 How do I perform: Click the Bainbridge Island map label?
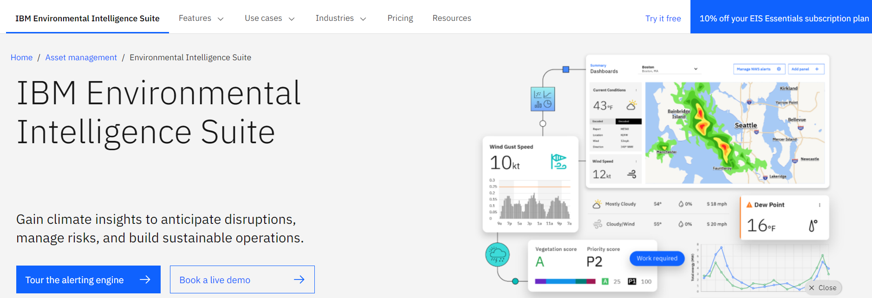click(679, 114)
